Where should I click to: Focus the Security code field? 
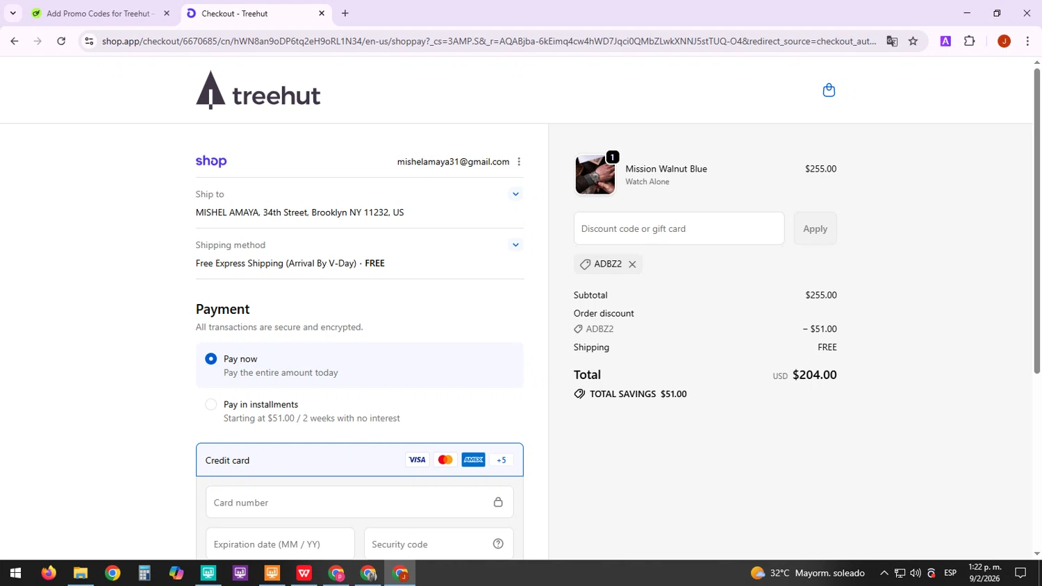tap(438, 544)
